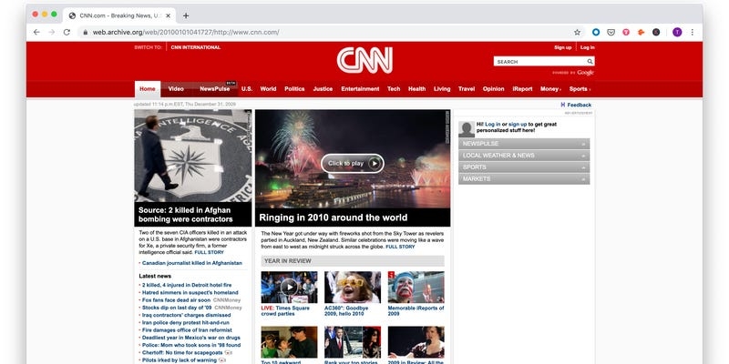
Task: Open 2 killed, 4 injured in Detroit hotel fire
Action: tap(187, 285)
